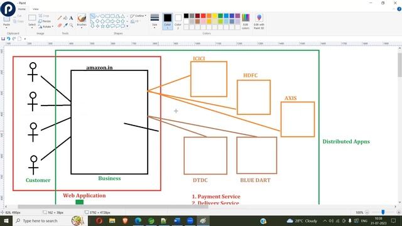Pick the yellow color swatch

[x=215, y=16]
